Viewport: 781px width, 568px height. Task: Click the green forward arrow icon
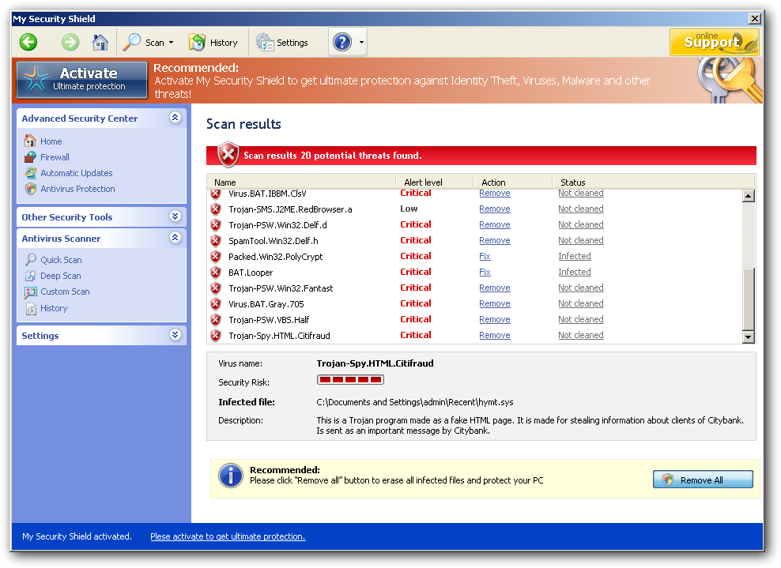[70, 42]
